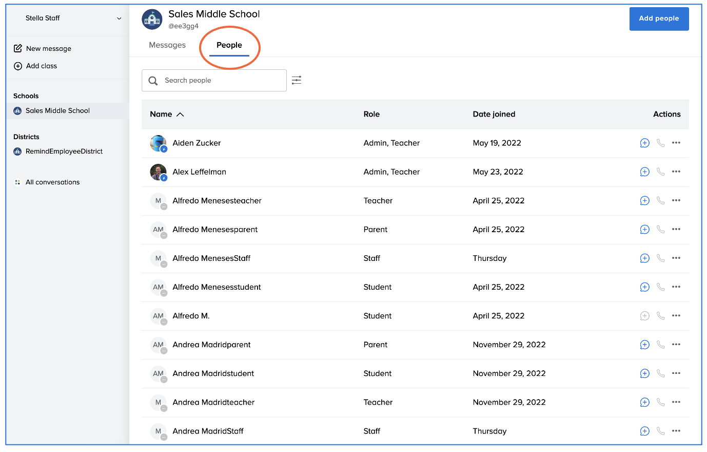
Task: Call Alfredo MenesesStaff using the phone icon
Action: tap(660, 258)
